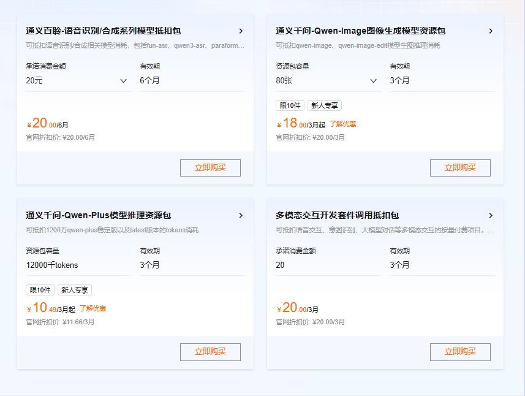Open arrow for Qwen-Plus inference package
The image size is (525, 396).
241,215
